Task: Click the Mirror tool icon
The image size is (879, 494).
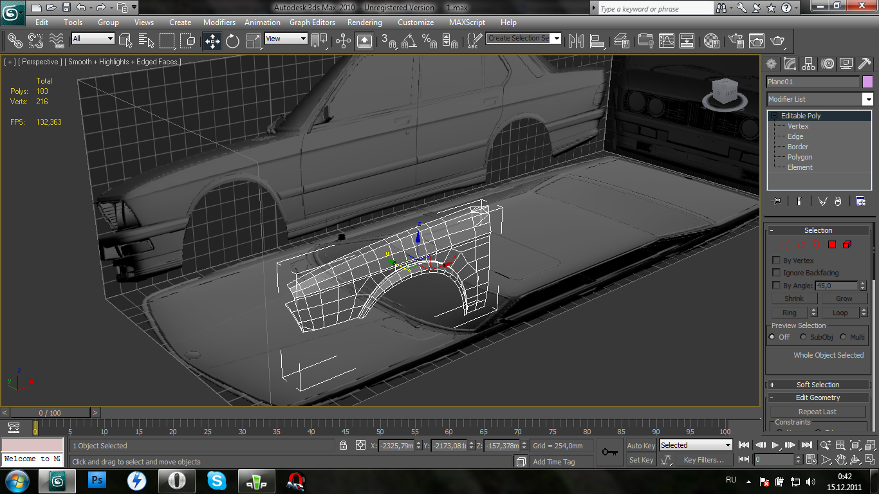Action: 576,41
